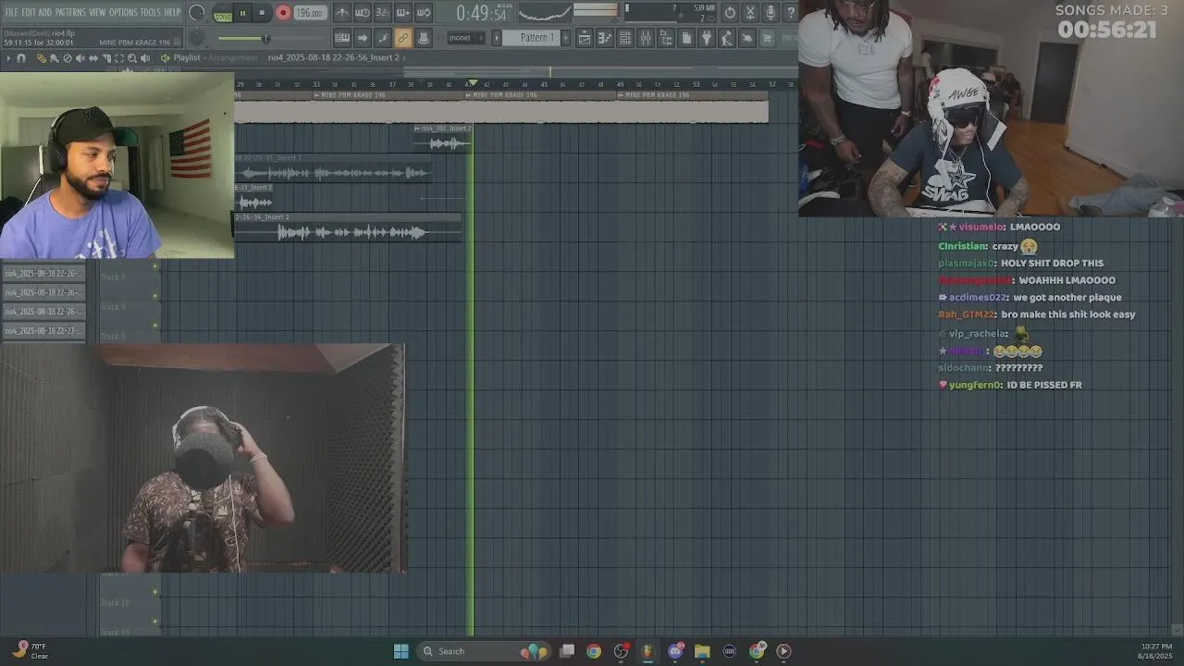Click the Playlist - Arrangement label
This screenshot has width=1184, height=666.
(x=216, y=57)
